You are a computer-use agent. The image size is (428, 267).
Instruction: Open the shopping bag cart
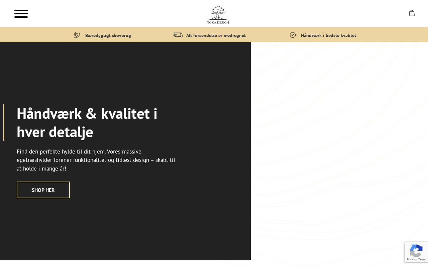tap(412, 13)
